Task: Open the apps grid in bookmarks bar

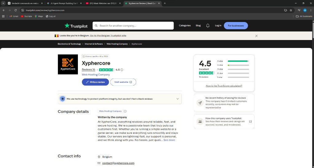Action: tap(3, 16)
